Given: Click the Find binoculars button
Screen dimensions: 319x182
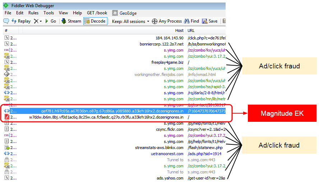Looking at the screenshot, I should (x=191, y=21).
